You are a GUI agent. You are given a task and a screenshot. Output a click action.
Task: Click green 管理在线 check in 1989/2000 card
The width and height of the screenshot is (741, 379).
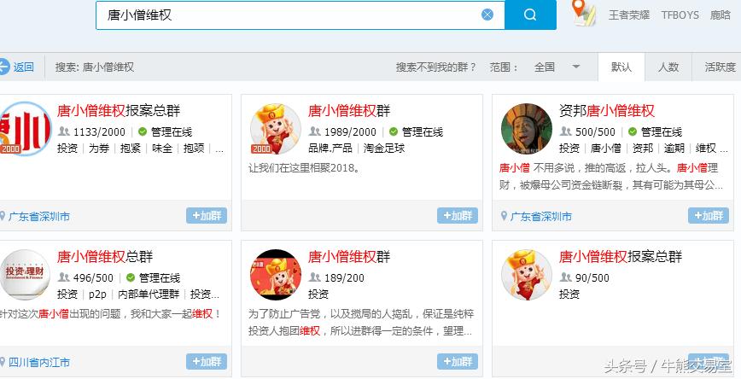pyautogui.click(x=394, y=131)
